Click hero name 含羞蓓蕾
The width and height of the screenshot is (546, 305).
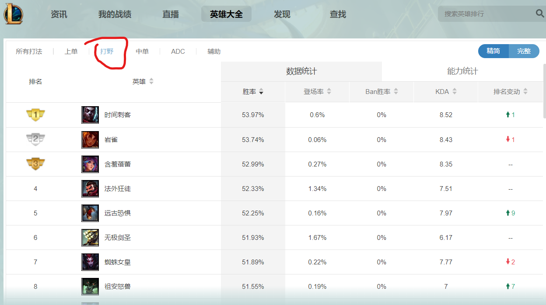coord(118,164)
